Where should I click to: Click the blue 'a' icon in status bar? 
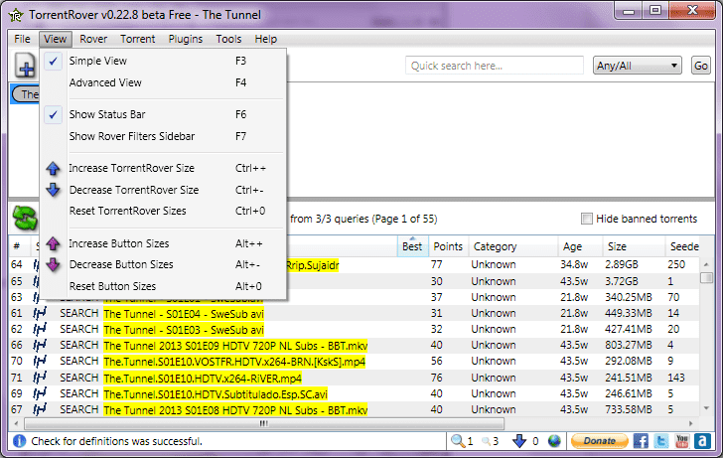coord(702,441)
